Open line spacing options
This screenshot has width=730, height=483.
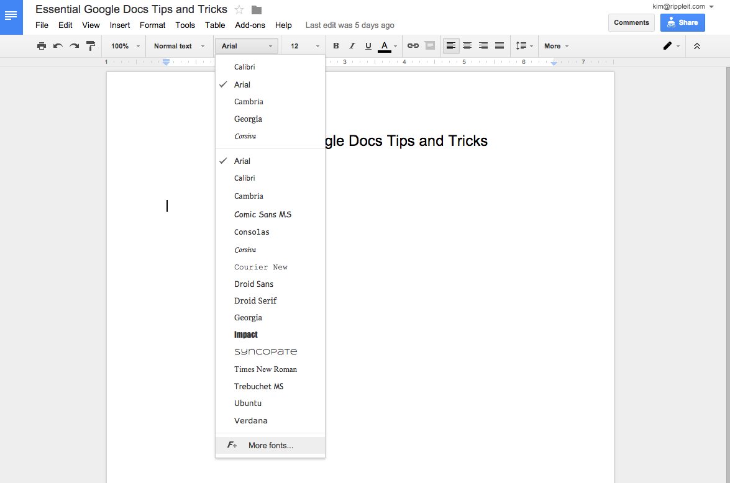tap(524, 46)
